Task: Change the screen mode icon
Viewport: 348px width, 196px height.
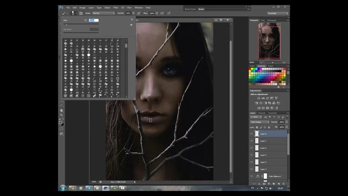Action: [61, 134]
